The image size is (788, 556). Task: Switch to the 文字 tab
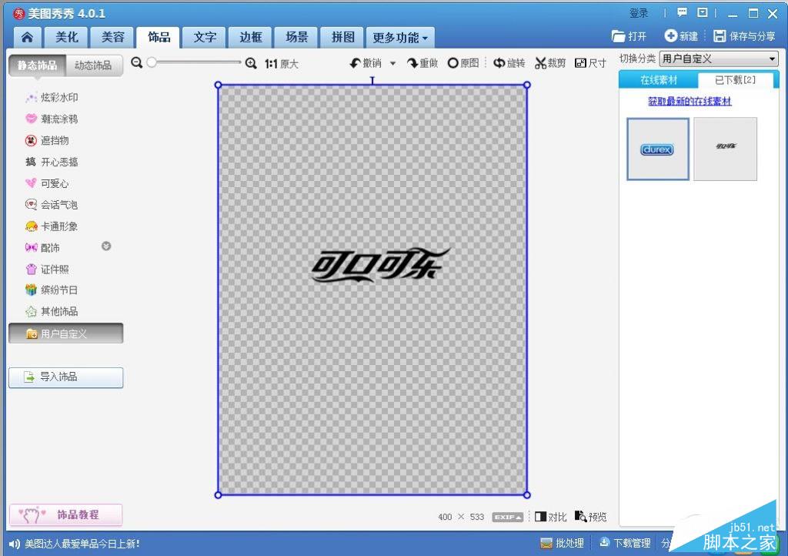click(205, 37)
